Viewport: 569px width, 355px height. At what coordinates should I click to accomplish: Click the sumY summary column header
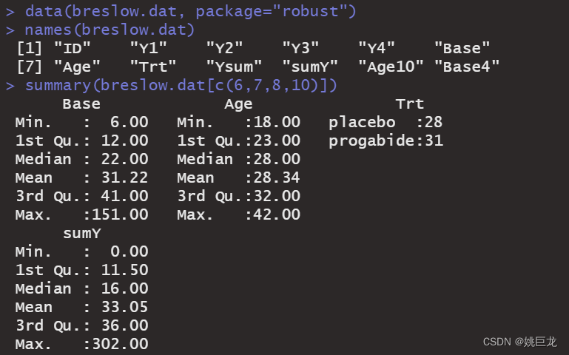click(82, 234)
